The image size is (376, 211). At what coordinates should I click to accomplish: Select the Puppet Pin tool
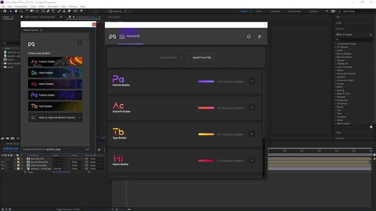pyautogui.click(x=81, y=11)
